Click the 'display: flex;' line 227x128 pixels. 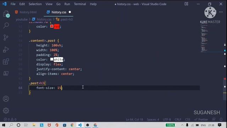coord(49,64)
